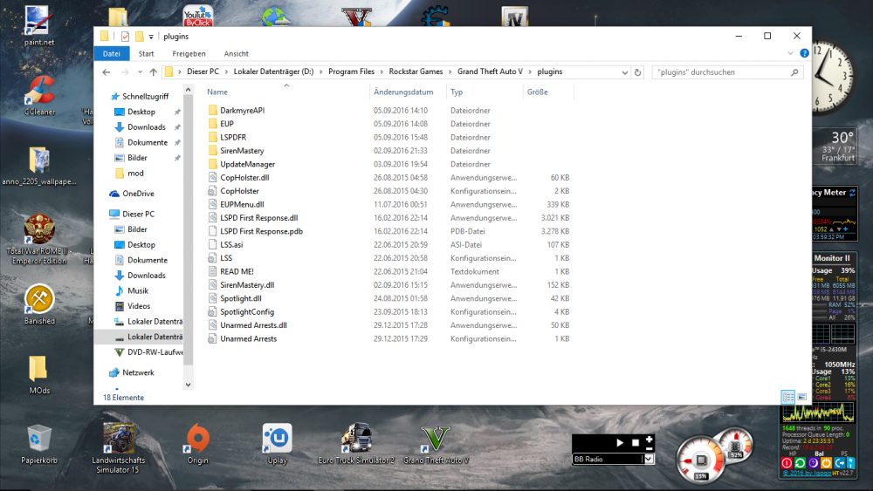The width and height of the screenshot is (873, 491).
Task: Open recent locations dropdown arrow
Action: pos(140,72)
